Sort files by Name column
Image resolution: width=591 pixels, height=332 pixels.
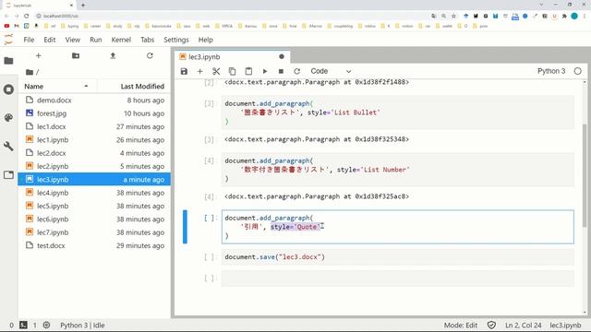(56, 86)
